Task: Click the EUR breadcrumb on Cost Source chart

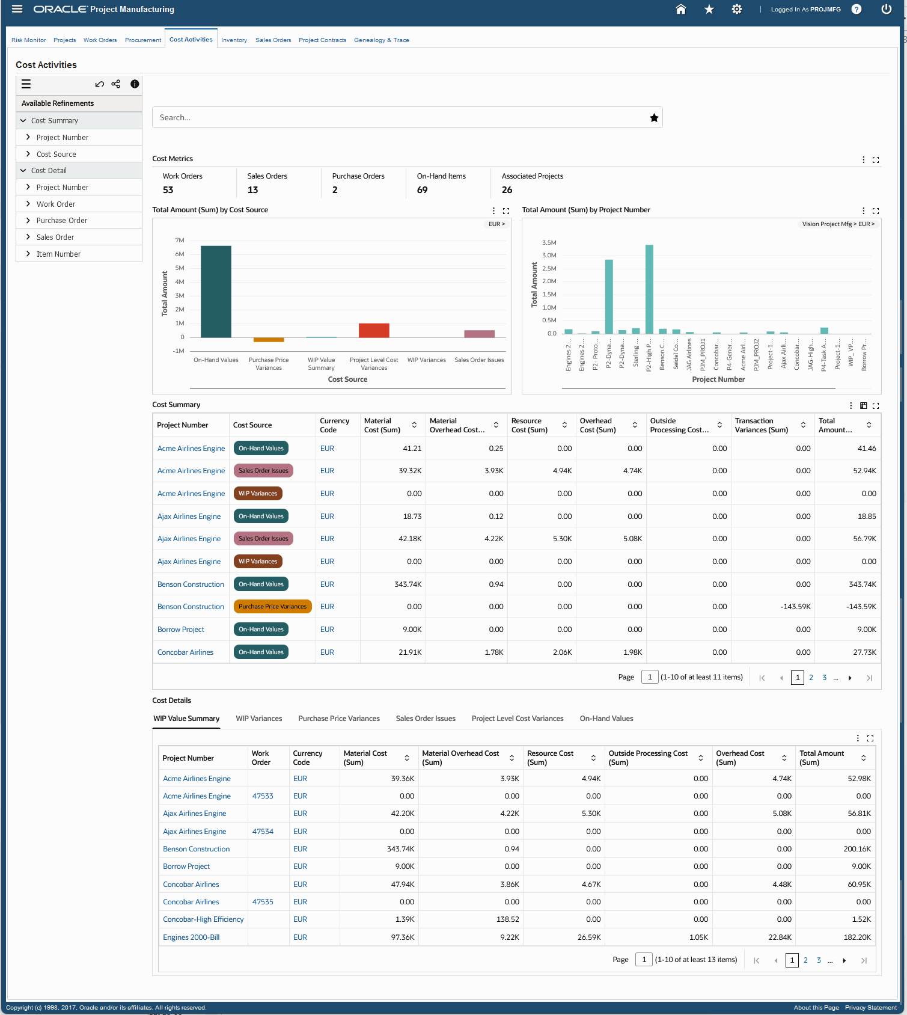Action: [496, 224]
